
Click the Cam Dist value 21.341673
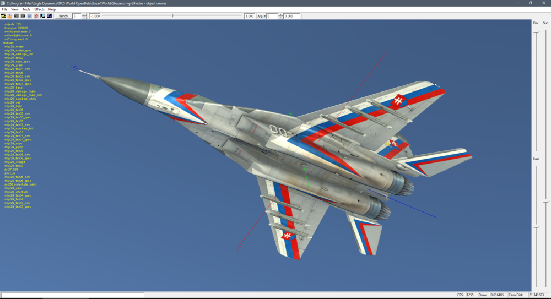pos(536,295)
